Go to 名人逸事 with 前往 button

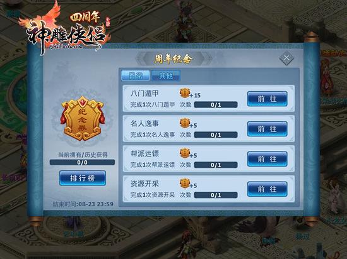click(267, 129)
